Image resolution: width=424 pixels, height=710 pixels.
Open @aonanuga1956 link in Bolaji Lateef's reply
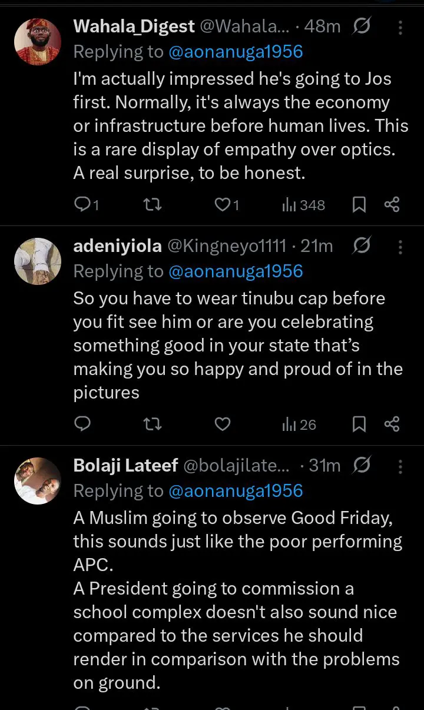(236, 490)
